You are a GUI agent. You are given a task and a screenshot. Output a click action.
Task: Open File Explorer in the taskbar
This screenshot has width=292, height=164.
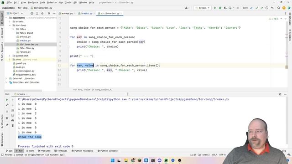point(126,160)
